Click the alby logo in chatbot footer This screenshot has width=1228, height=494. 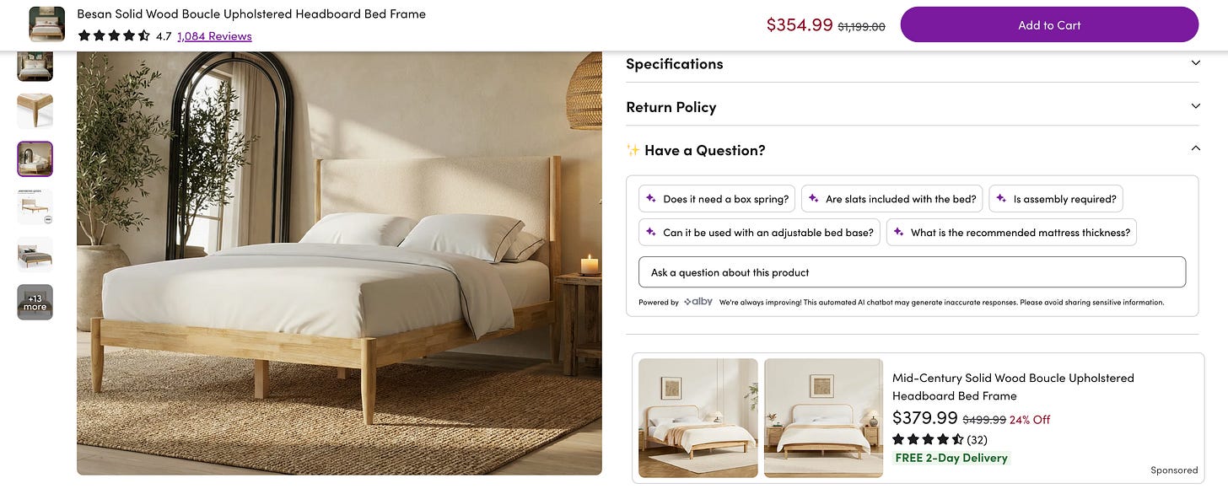point(698,302)
